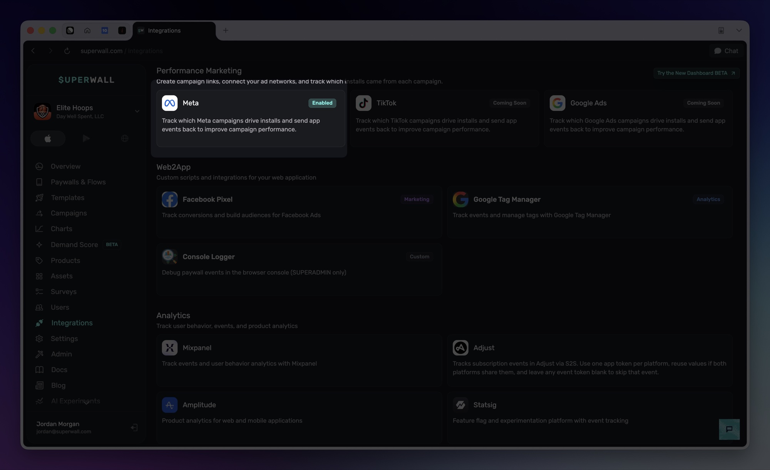Click the TikTok Coming Soon badge
The image size is (770, 470).
point(509,103)
